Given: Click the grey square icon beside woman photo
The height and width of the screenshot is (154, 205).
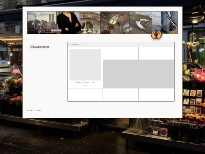Looking at the screenshot, I should (81, 16).
